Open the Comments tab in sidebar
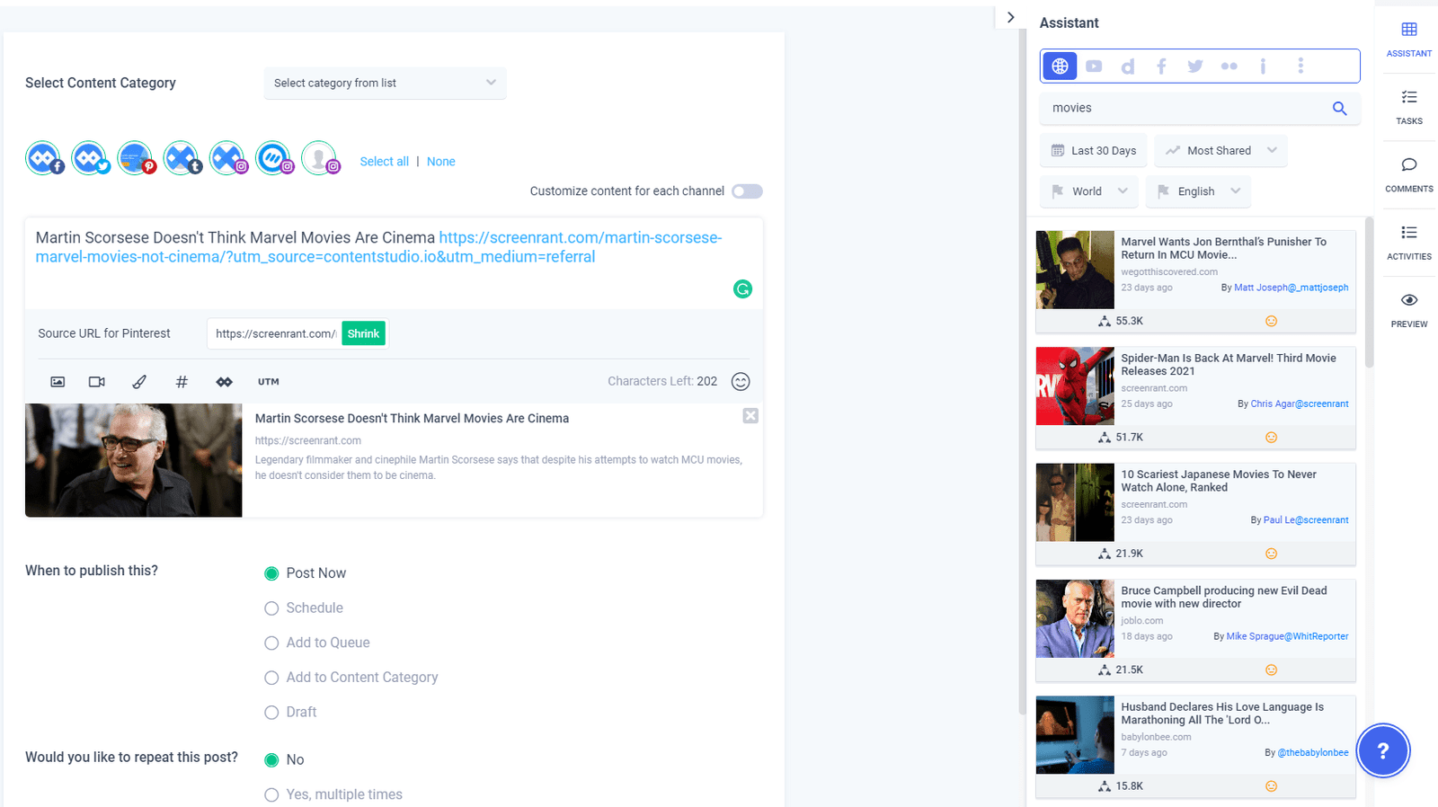 [x=1408, y=175]
